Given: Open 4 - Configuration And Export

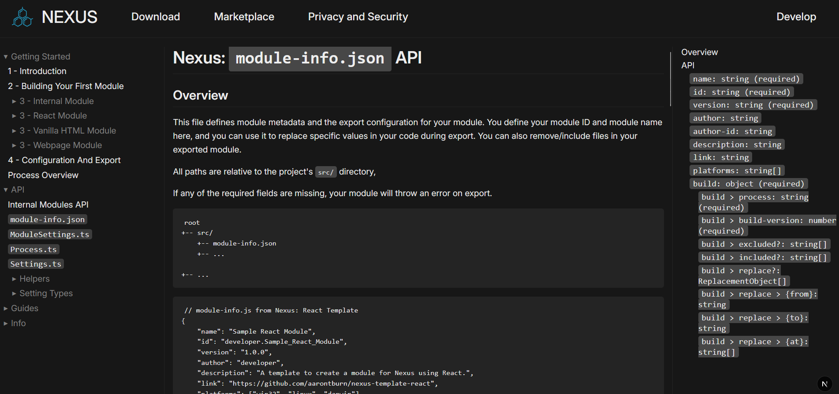Looking at the screenshot, I should 64,160.
